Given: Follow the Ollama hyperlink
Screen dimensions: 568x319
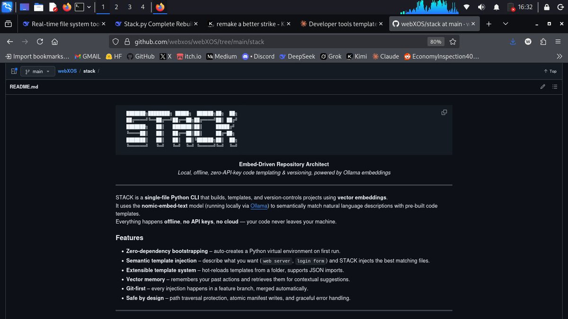Looking at the screenshot, I should [x=259, y=206].
